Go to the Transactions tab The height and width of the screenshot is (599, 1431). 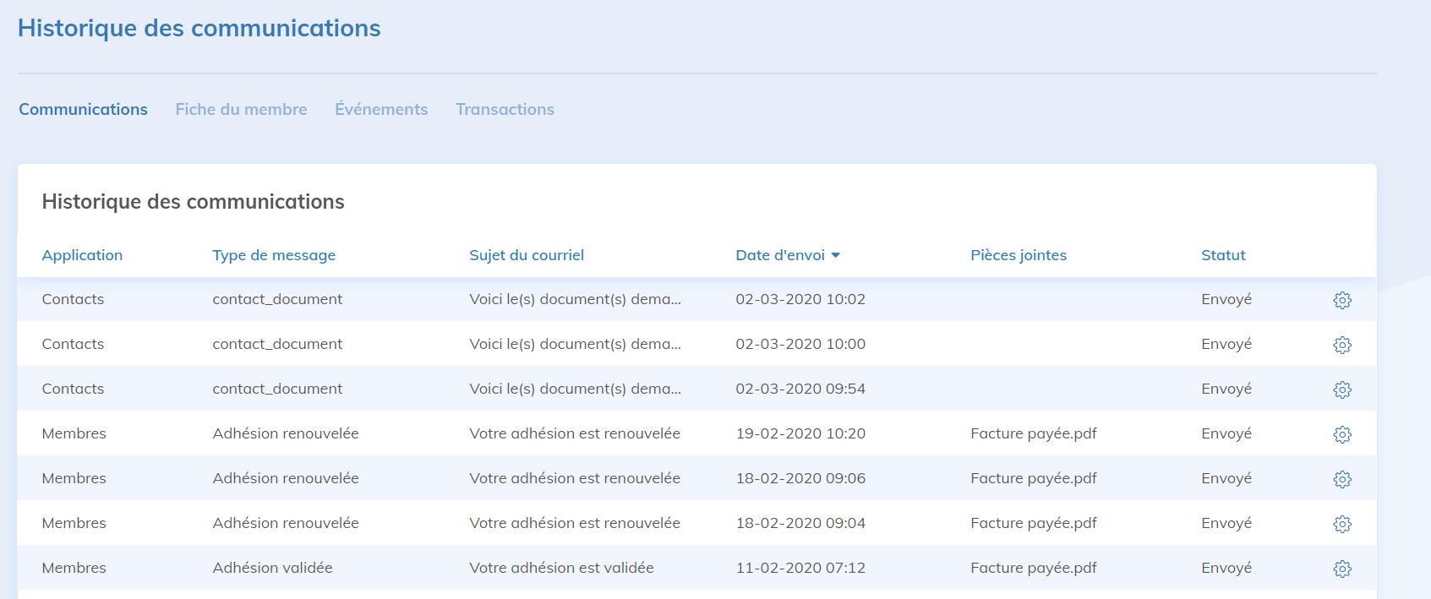pyautogui.click(x=505, y=109)
